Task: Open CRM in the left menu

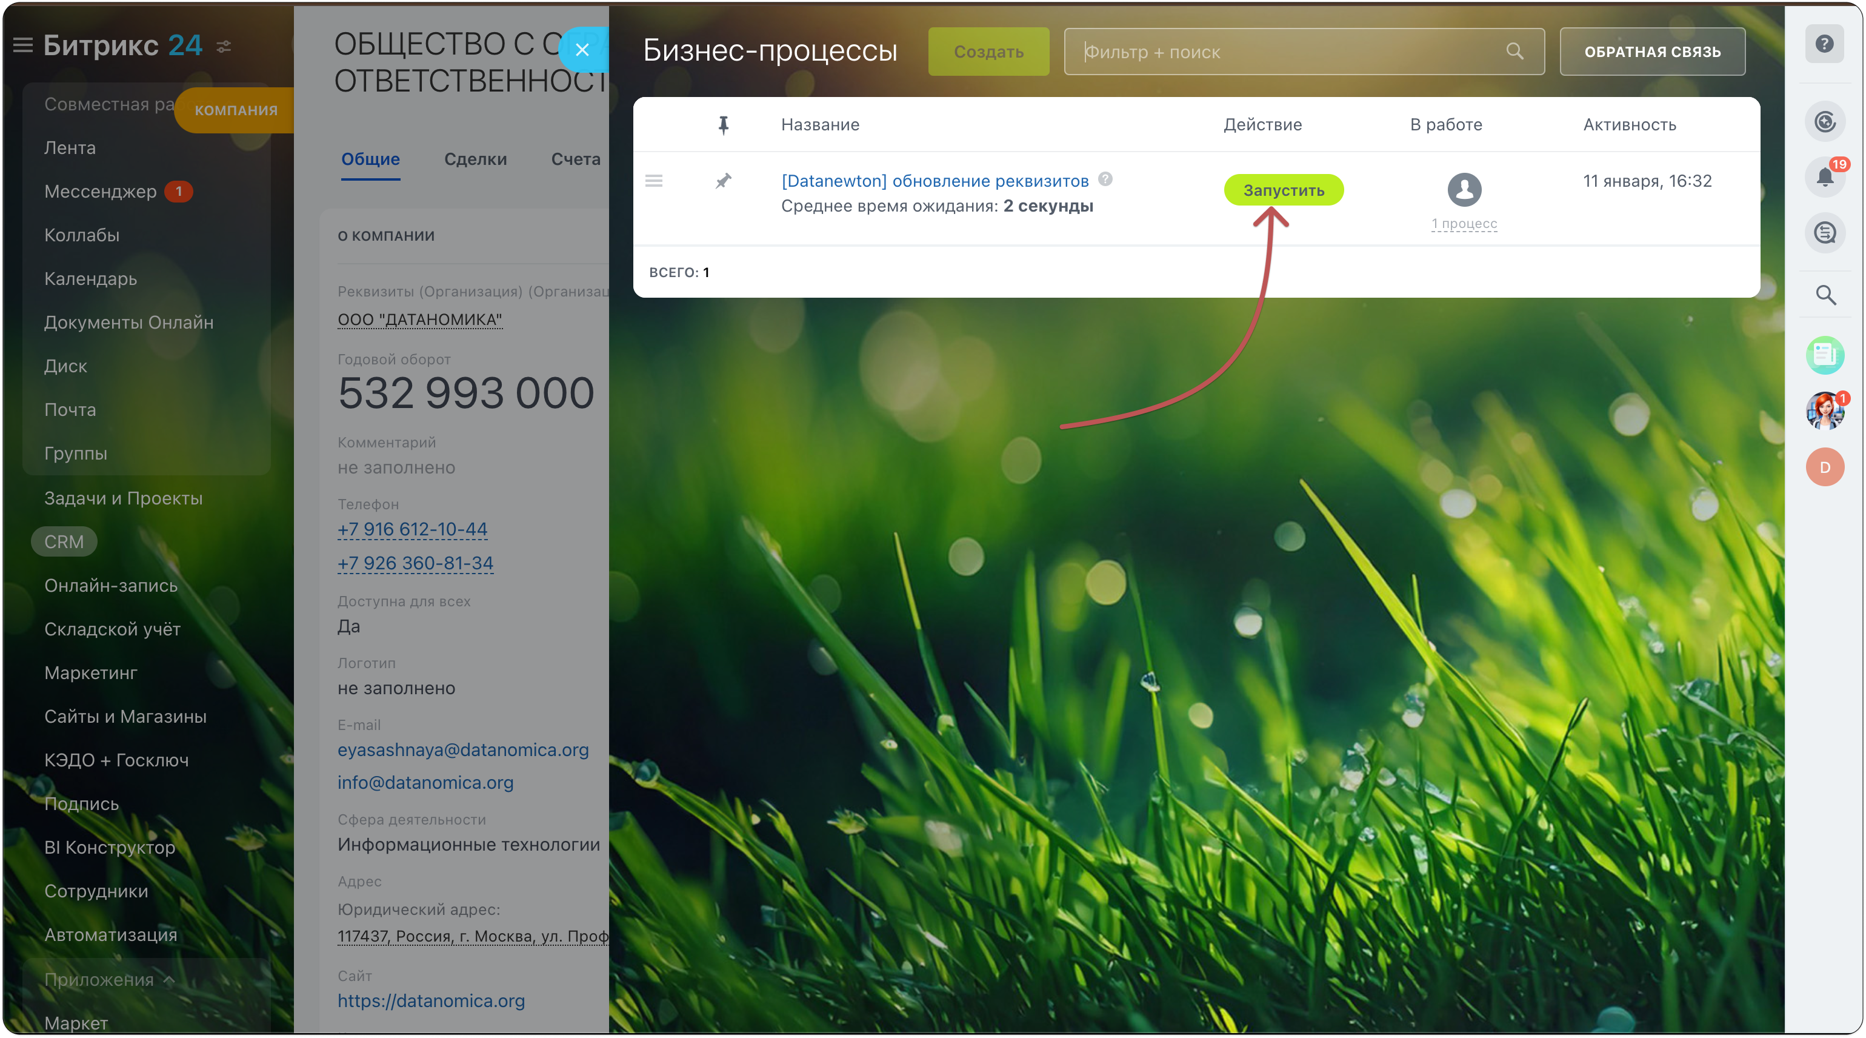Action: pos(64,541)
